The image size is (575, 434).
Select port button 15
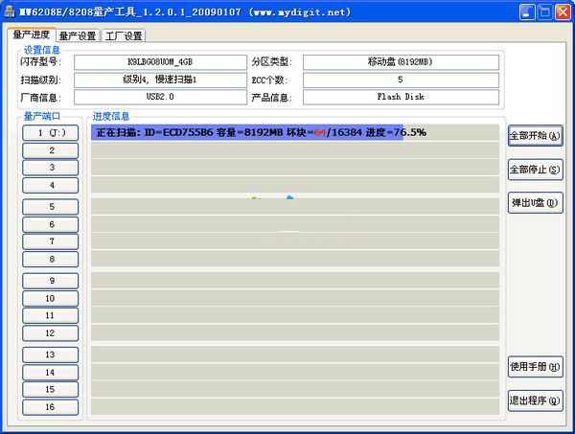pos(51,390)
